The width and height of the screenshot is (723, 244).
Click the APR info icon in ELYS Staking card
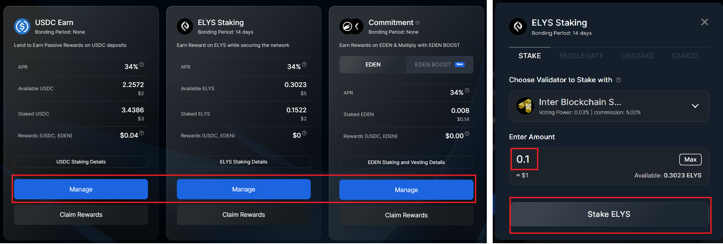tap(305, 65)
